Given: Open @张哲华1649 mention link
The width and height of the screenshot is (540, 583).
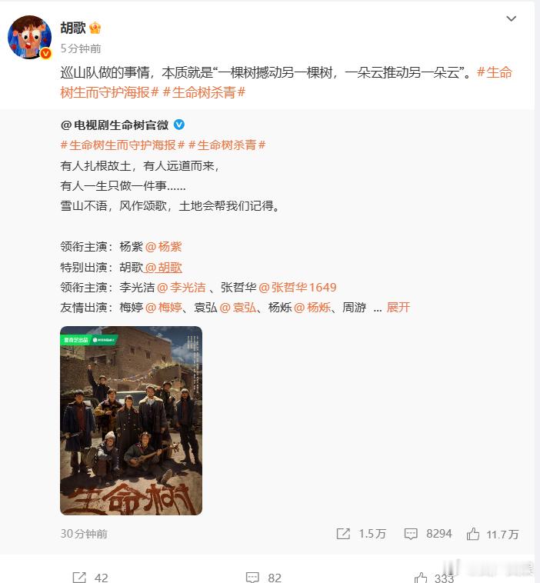Looking at the screenshot, I should [x=298, y=287].
